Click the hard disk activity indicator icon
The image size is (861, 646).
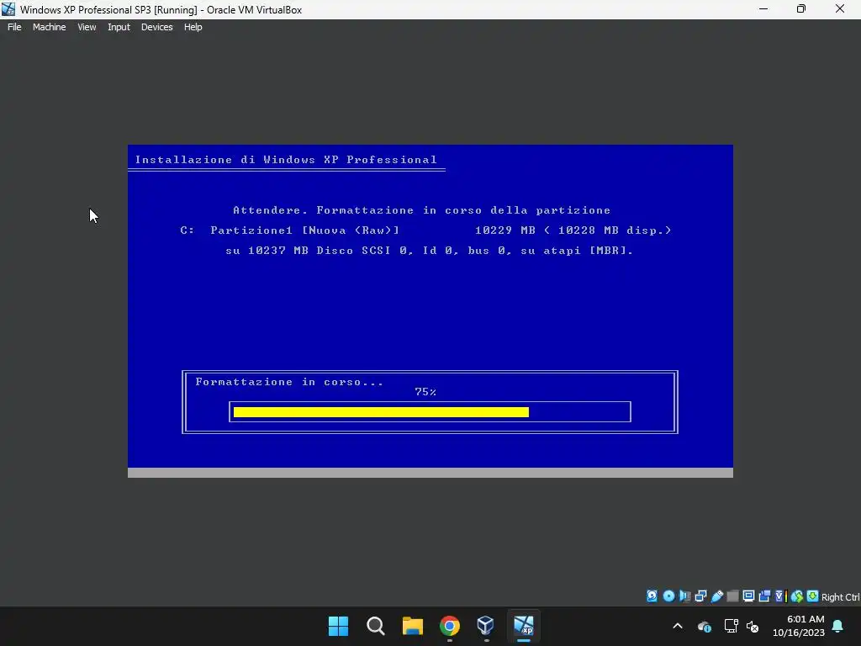pyautogui.click(x=652, y=596)
